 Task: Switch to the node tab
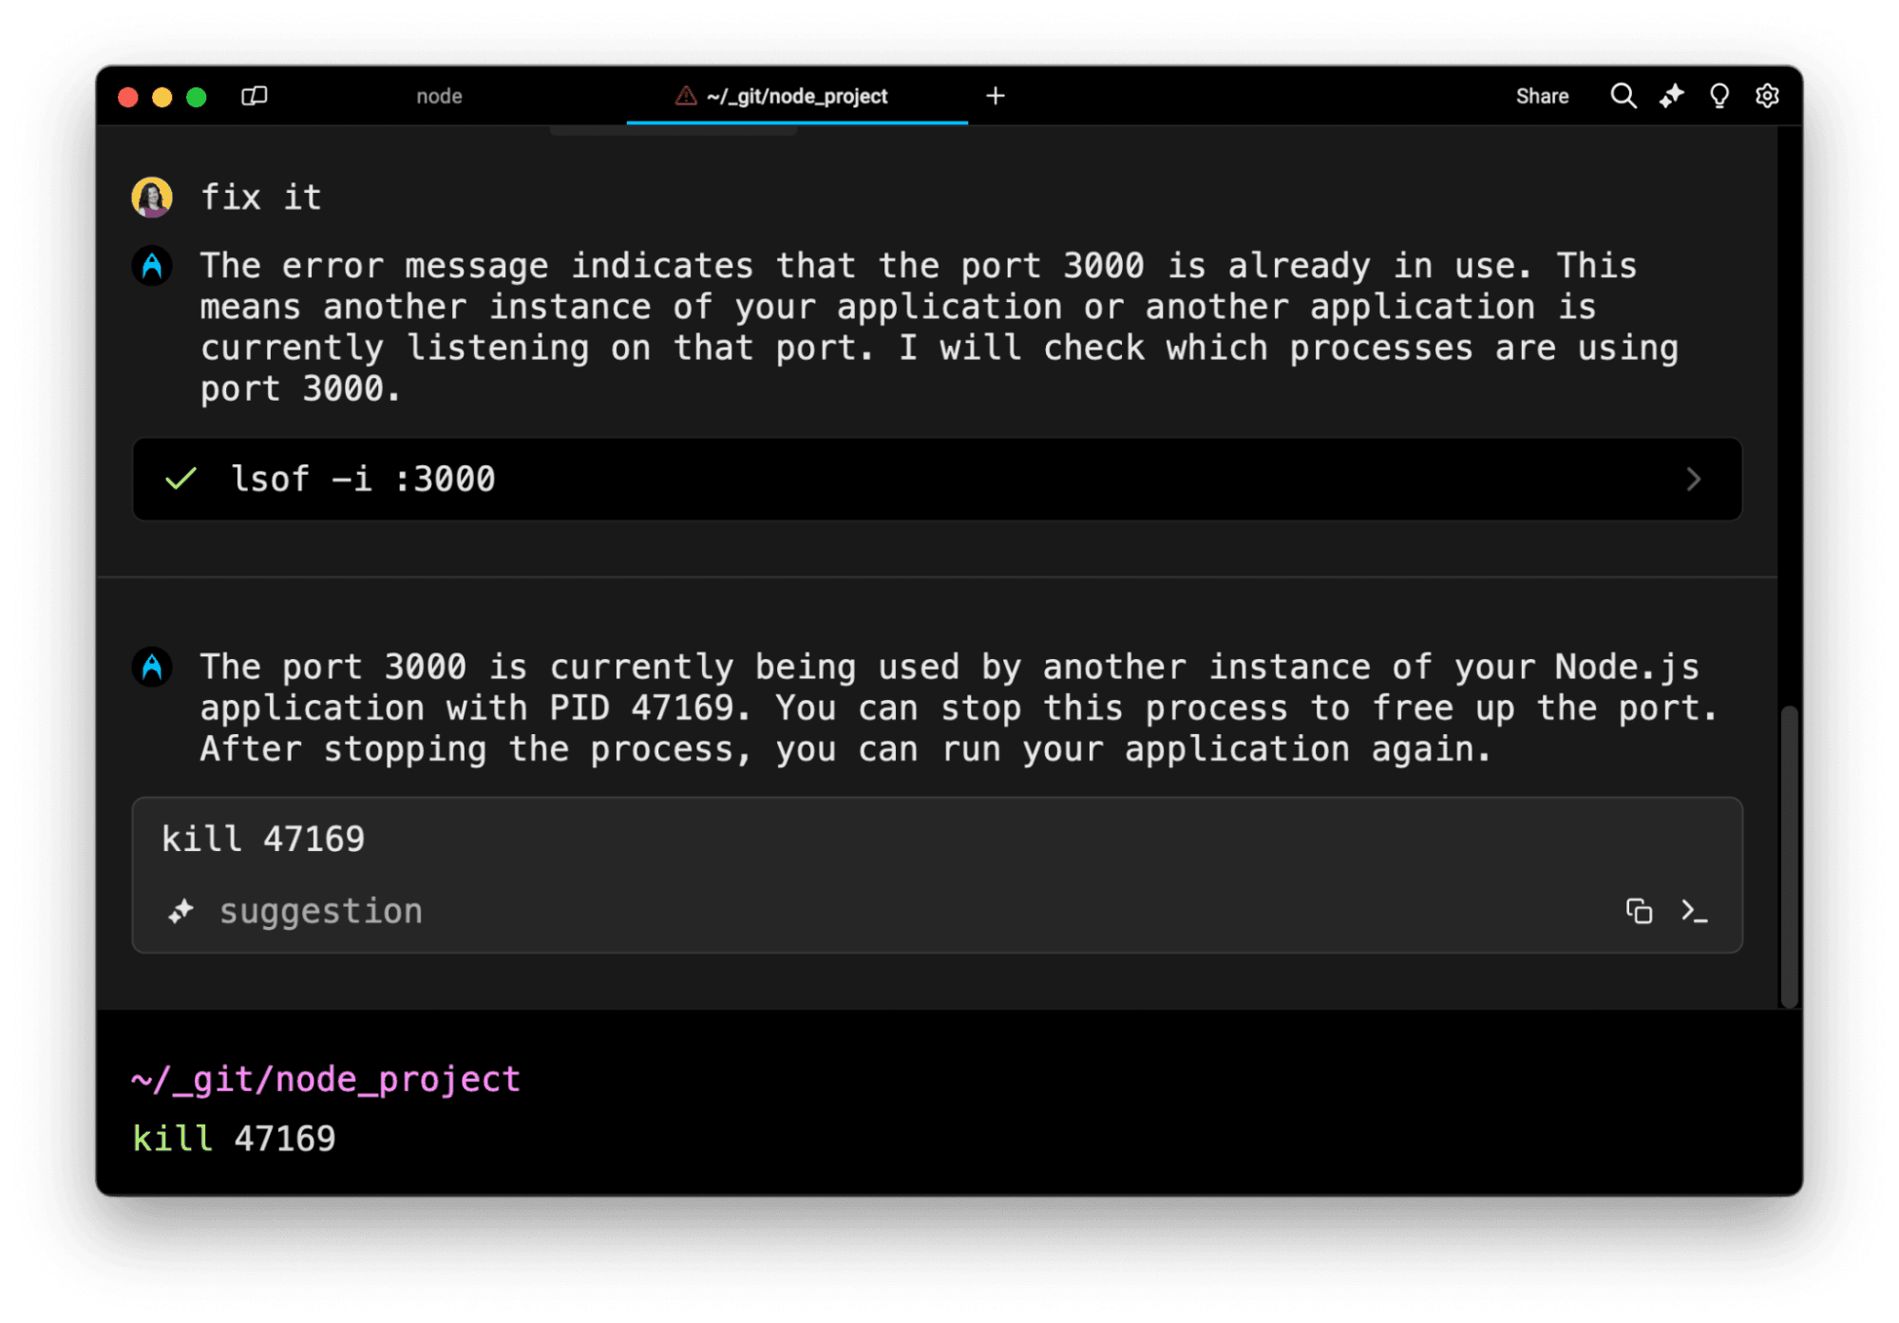click(x=439, y=96)
